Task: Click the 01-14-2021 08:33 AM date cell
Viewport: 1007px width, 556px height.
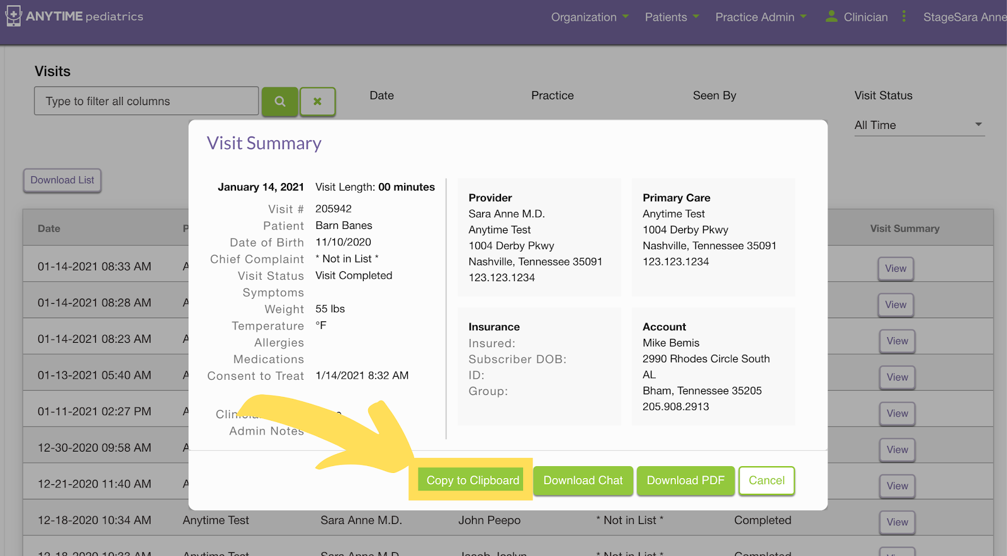Action: click(x=94, y=267)
